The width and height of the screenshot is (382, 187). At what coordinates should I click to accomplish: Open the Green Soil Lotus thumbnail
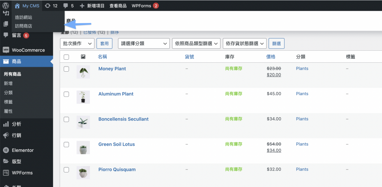tap(83, 147)
